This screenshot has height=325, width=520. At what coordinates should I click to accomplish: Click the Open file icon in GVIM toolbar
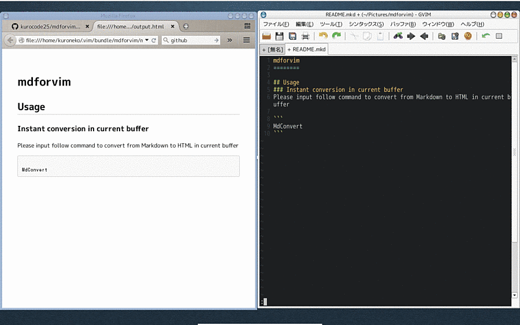pos(266,36)
